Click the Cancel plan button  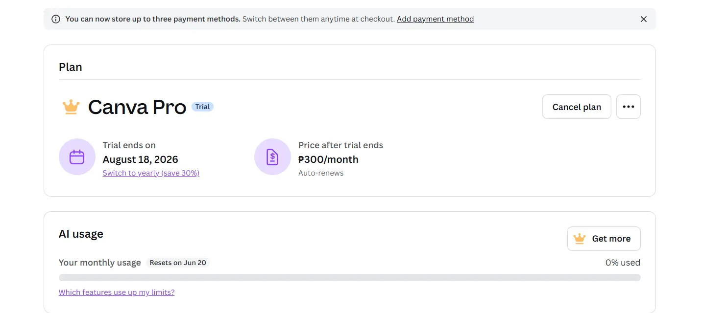[577, 107]
